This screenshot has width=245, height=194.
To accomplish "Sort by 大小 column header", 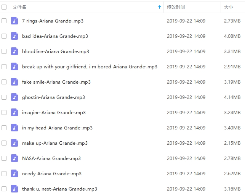I will pos(229,7).
